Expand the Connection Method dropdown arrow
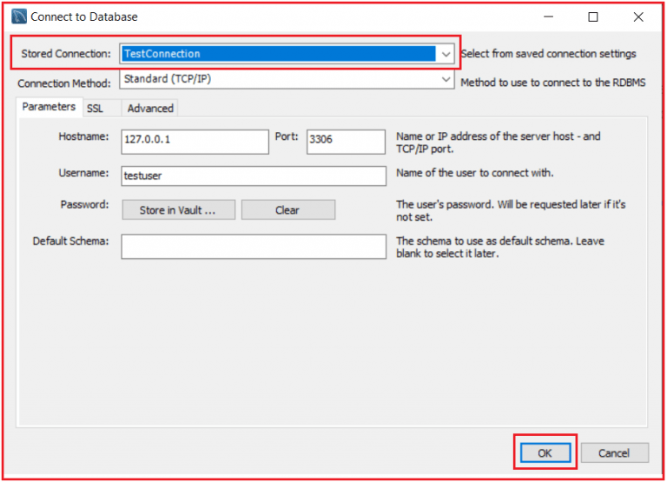 pyautogui.click(x=446, y=79)
